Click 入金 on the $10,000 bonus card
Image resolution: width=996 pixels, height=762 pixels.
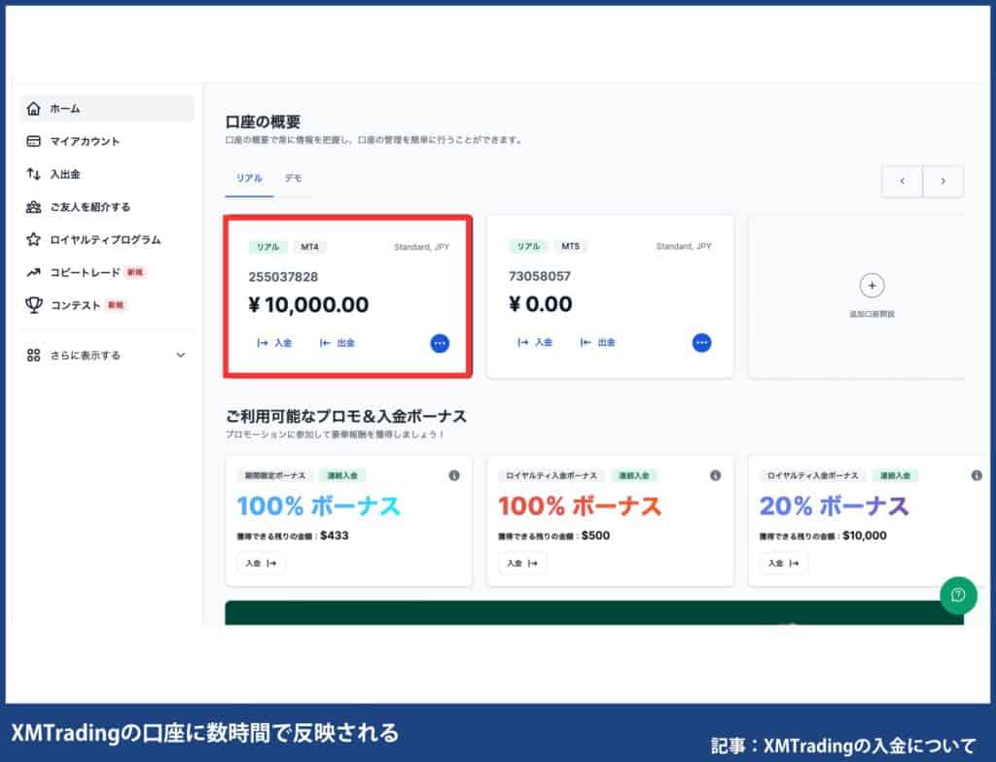click(x=784, y=564)
